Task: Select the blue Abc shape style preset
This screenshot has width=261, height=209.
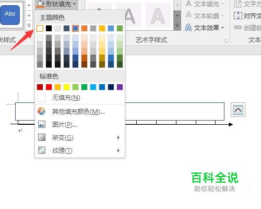Action: 10,15
